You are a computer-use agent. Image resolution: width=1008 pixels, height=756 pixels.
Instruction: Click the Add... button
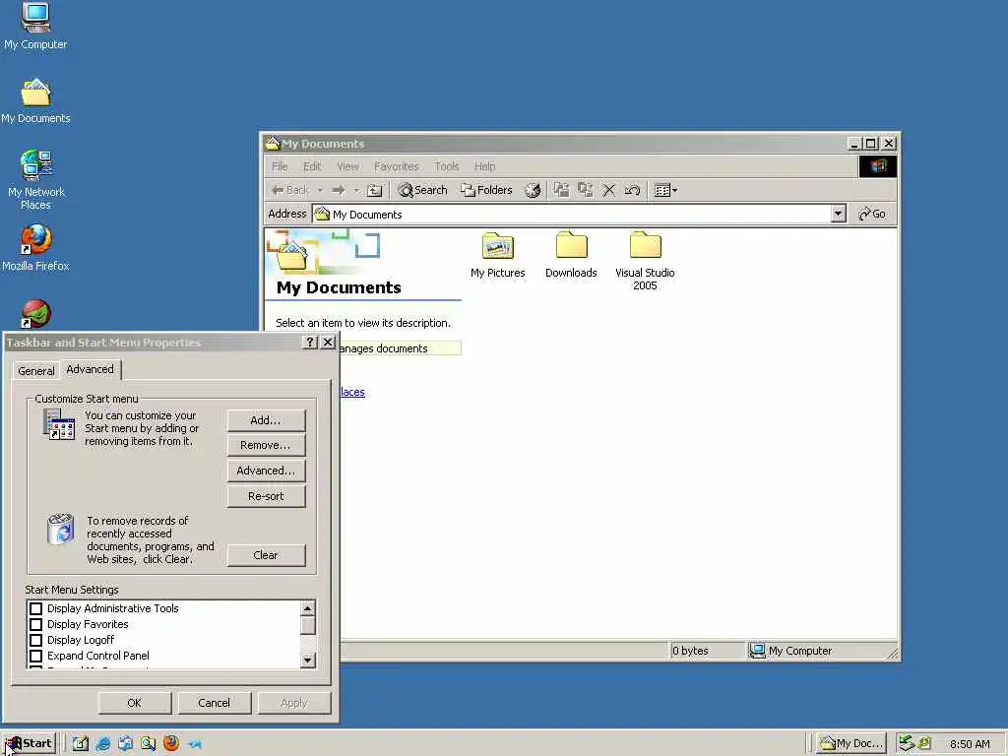[266, 420]
